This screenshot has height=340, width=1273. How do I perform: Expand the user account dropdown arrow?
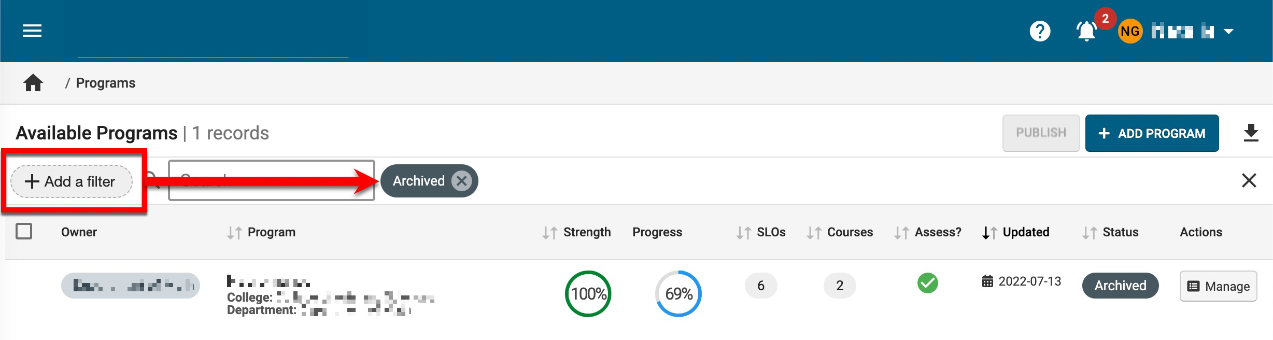tap(1228, 32)
